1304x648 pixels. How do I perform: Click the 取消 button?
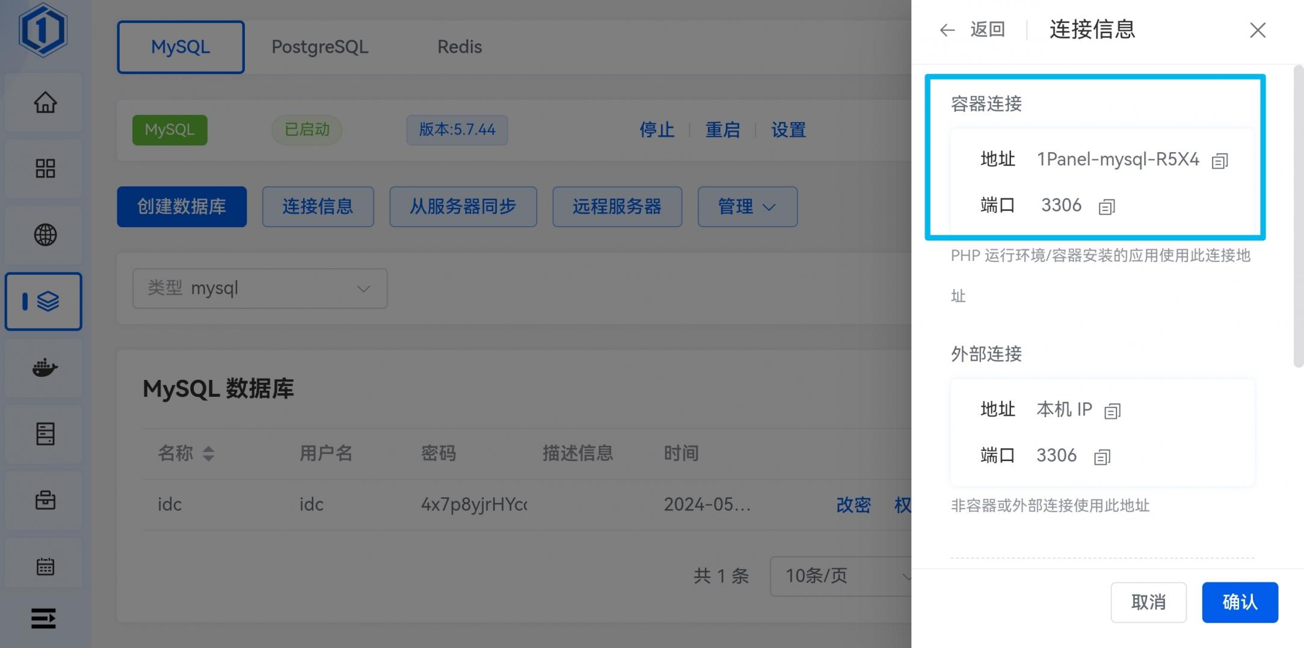1148,602
